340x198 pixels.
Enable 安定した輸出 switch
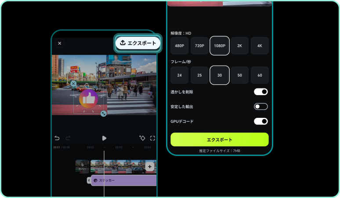[261, 106]
